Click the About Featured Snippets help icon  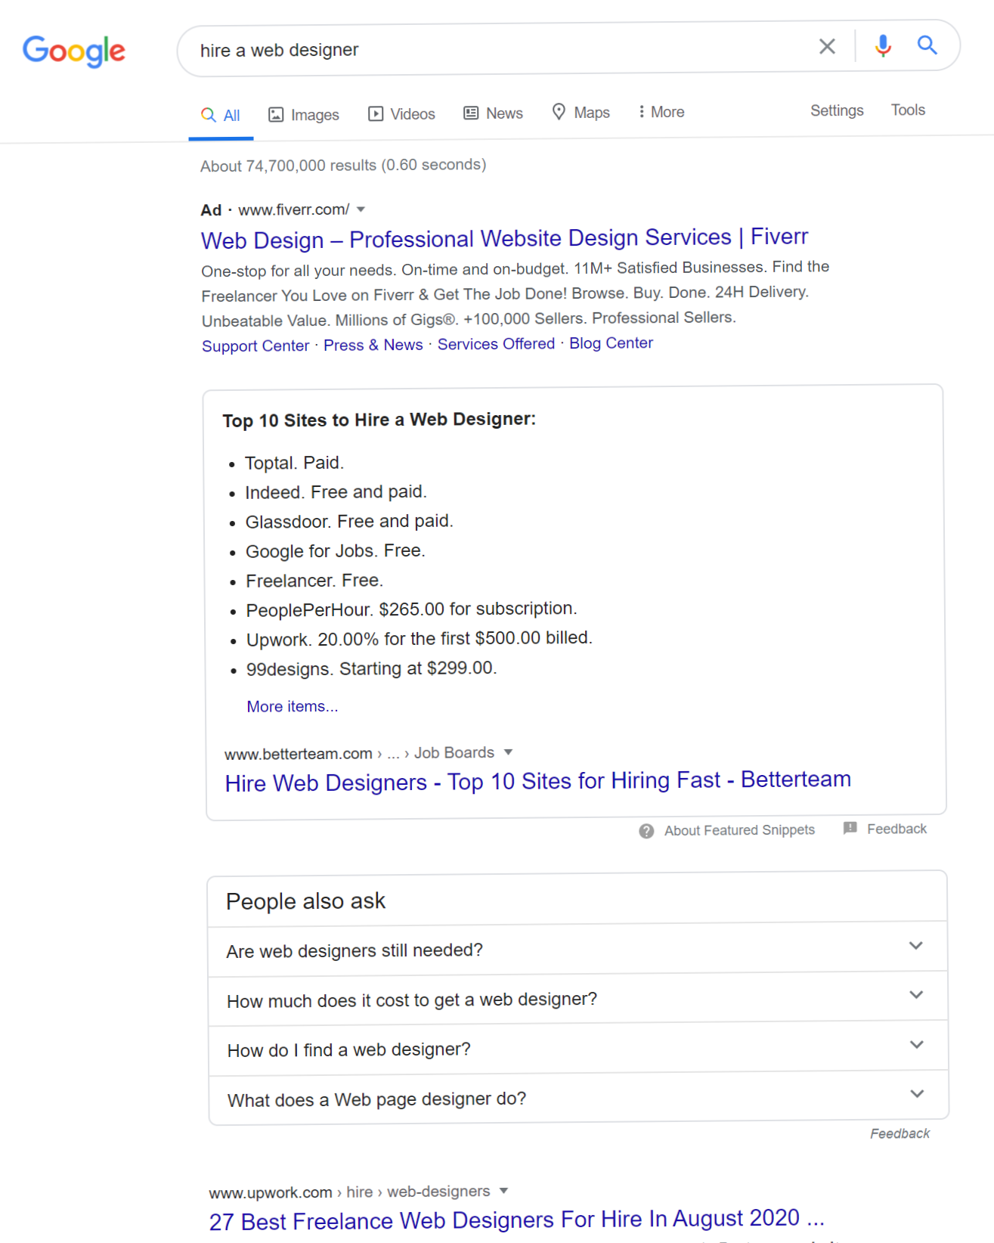click(x=646, y=831)
